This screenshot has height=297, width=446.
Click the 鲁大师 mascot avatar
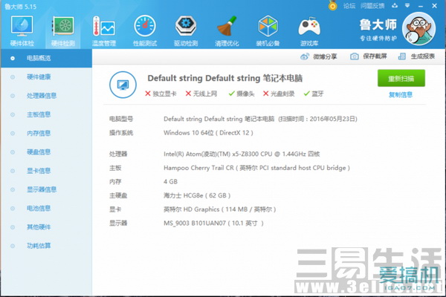418,29
